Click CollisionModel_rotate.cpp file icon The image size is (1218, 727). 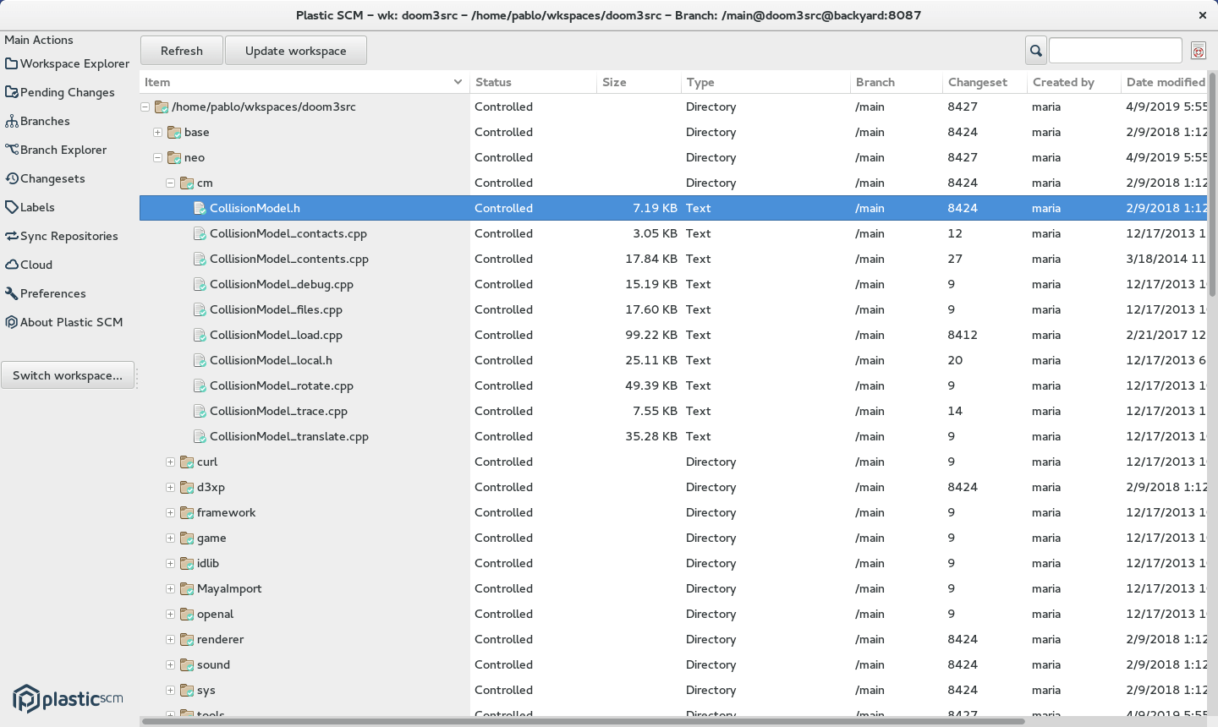click(200, 385)
